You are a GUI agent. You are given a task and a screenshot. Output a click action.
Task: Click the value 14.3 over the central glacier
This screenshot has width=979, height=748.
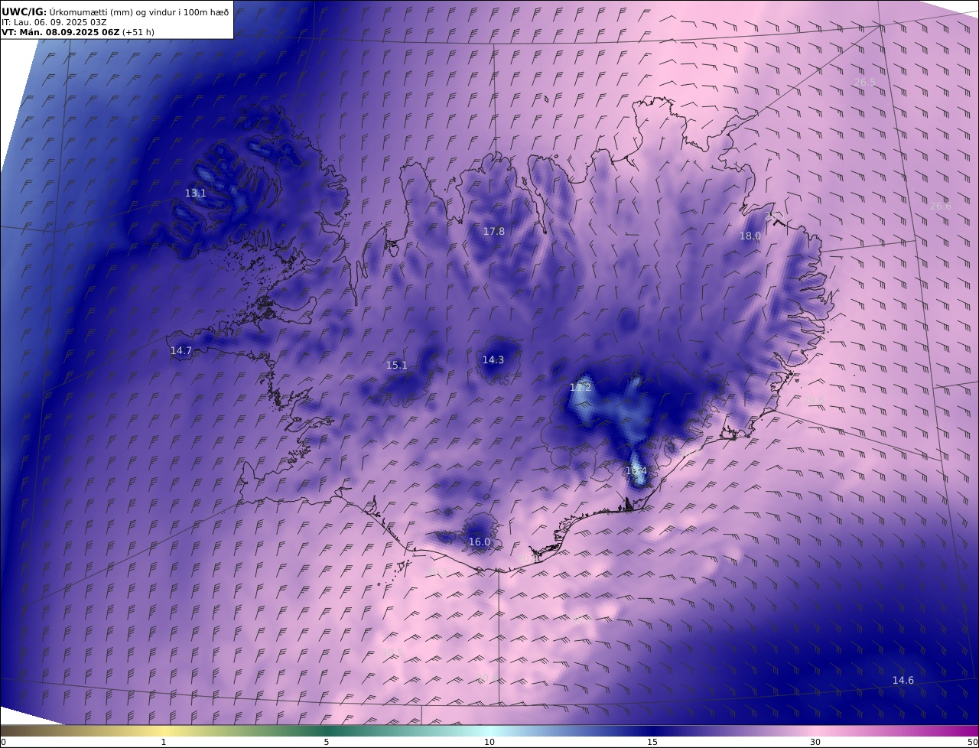tap(493, 360)
